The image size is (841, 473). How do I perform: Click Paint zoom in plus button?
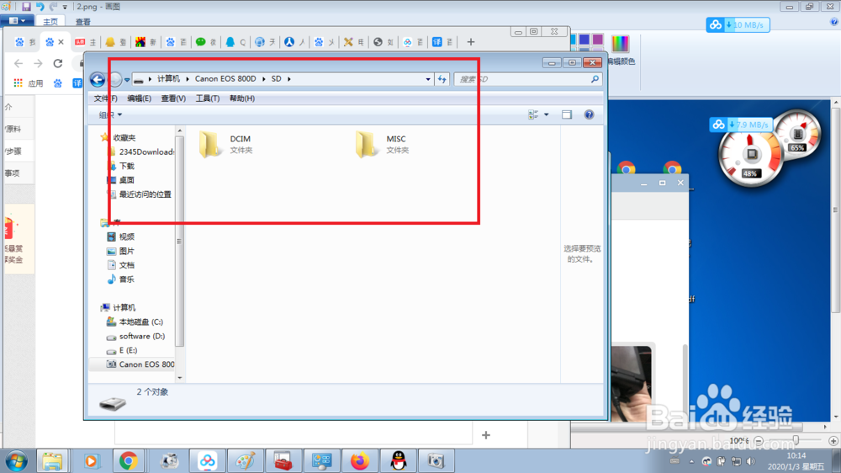coord(833,441)
